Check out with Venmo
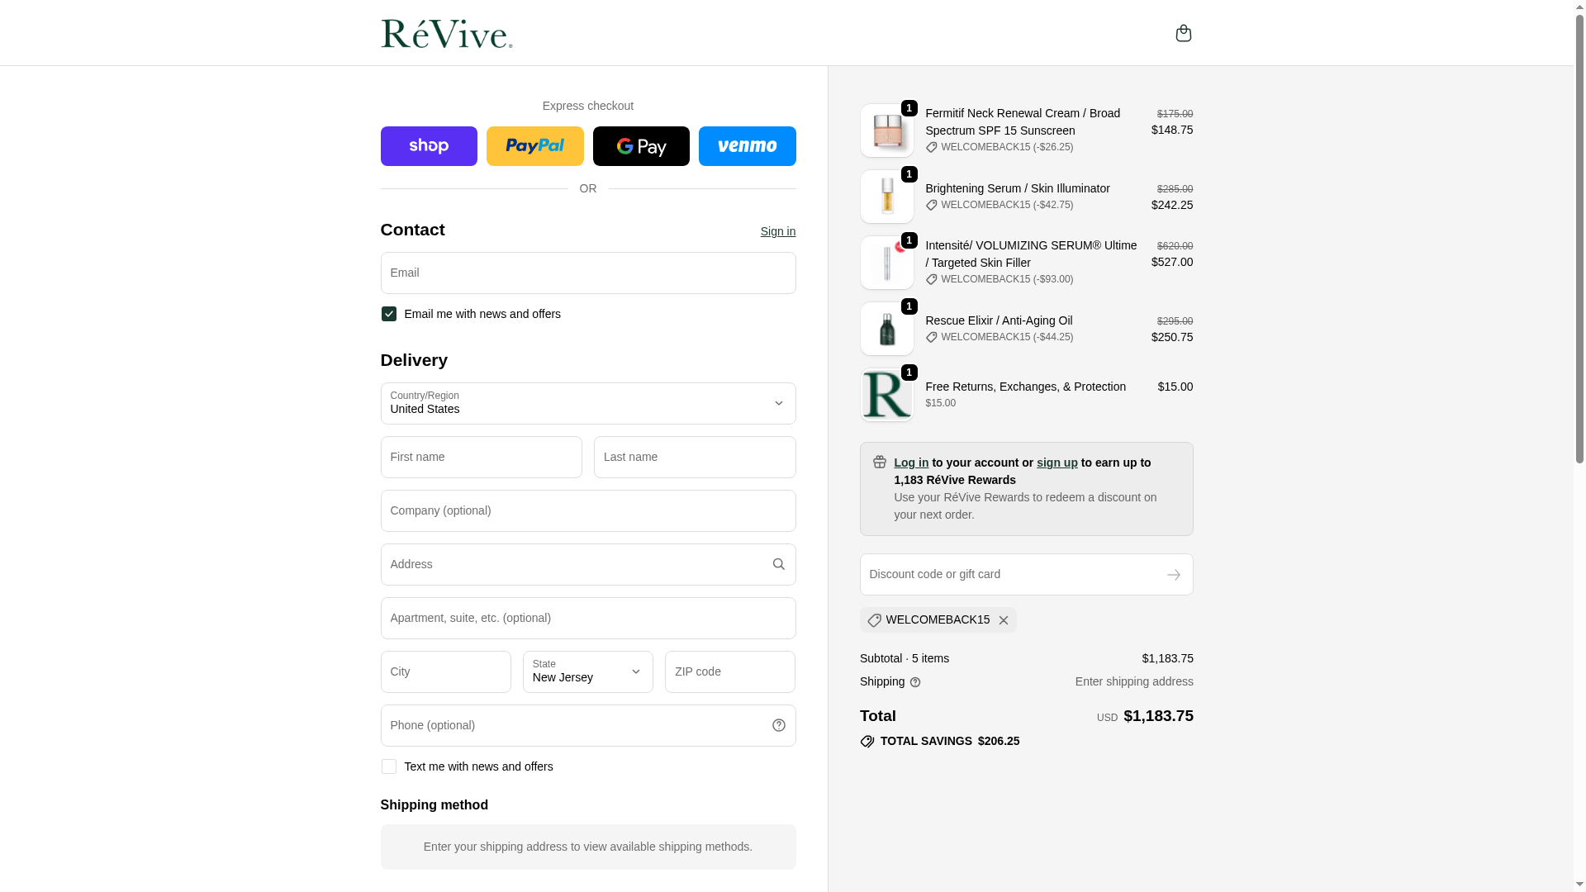 pos(747,146)
